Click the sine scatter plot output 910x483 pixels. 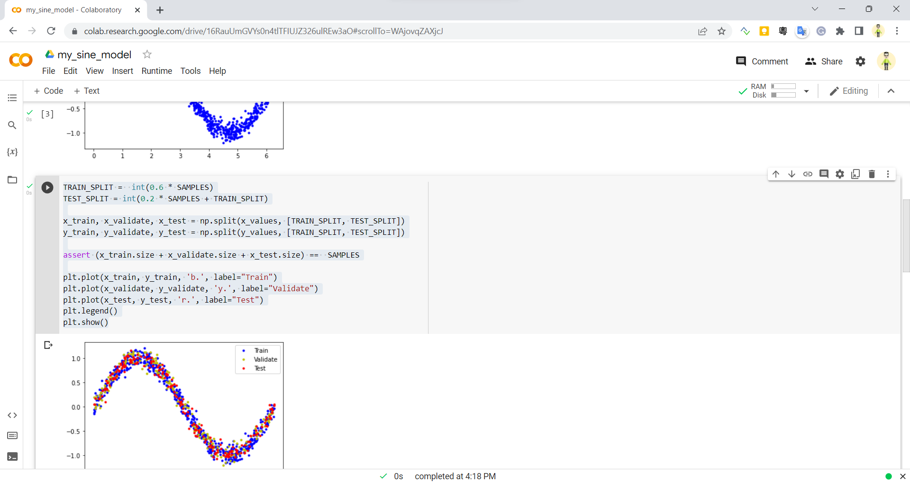184,405
